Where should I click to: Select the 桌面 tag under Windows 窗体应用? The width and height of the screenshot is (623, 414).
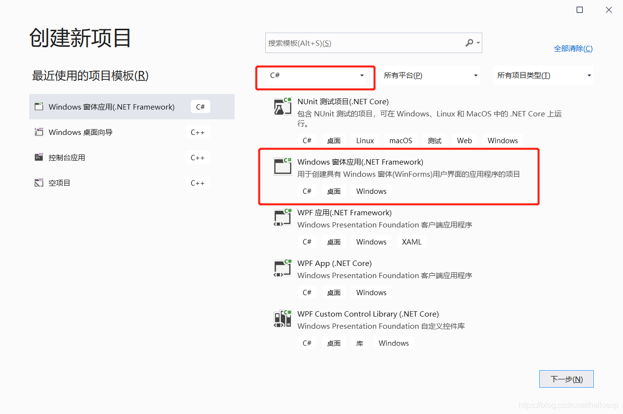pyautogui.click(x=333, y=191)
